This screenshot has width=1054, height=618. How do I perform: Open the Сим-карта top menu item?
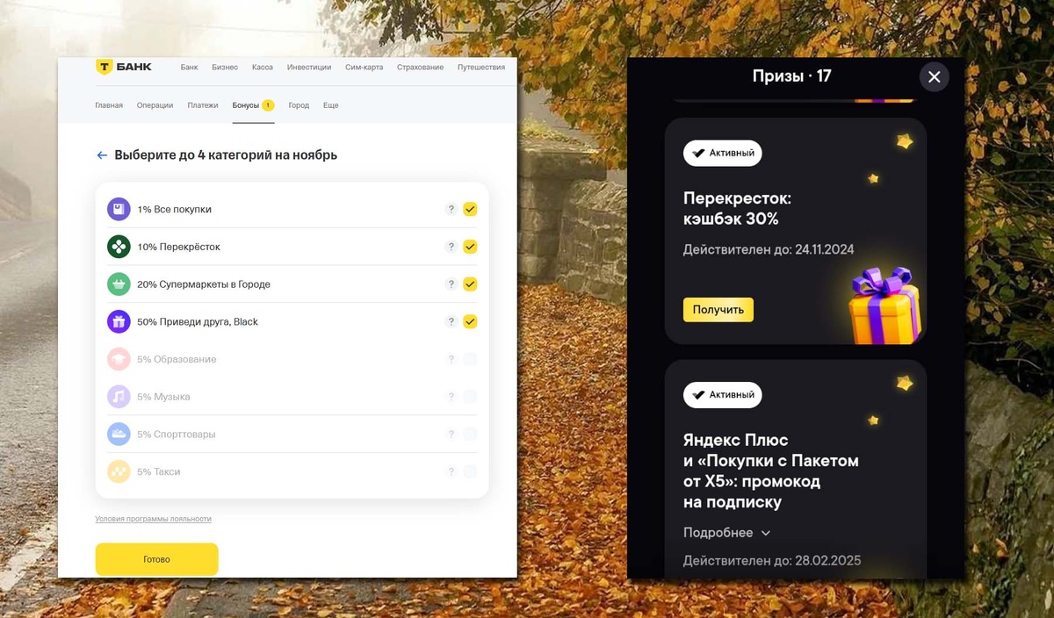(x=364, y=67)
